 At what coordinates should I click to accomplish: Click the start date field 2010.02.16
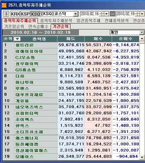(90, 14)
